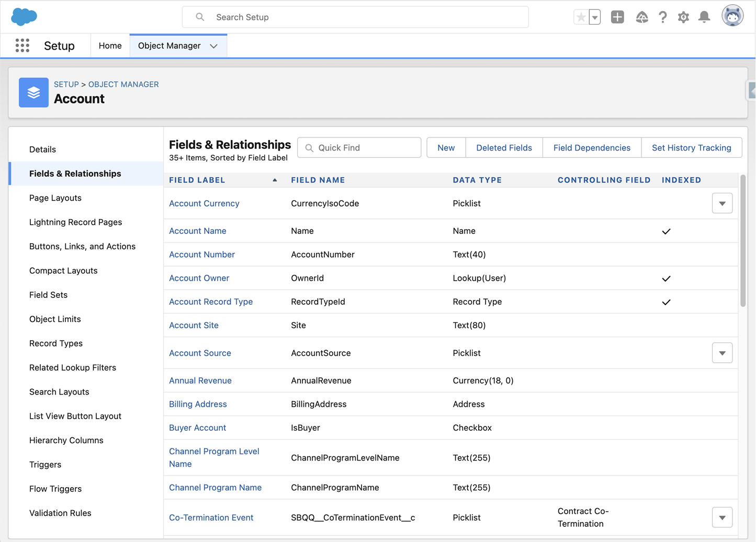Focus the Quick Find input
The image size is (756, 542).
tap(359, 148)
